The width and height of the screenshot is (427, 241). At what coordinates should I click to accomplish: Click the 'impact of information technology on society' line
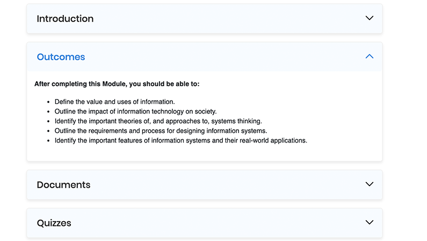tap(135, 111)
